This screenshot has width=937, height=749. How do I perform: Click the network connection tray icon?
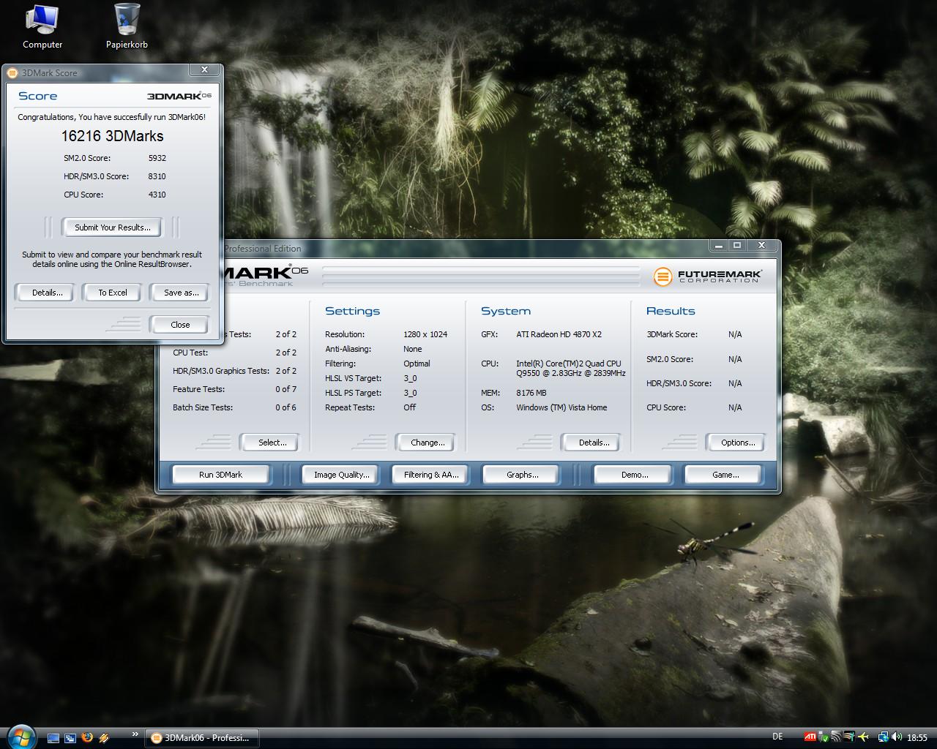[884, 737]
